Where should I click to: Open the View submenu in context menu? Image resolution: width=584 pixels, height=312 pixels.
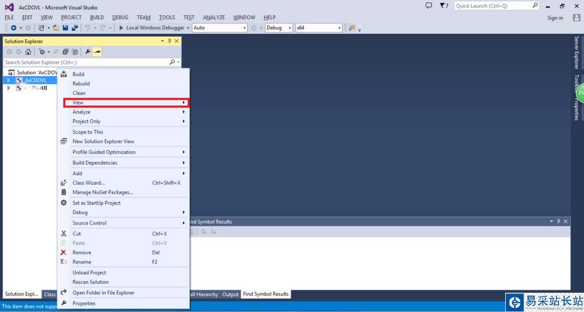coord(126,102)
